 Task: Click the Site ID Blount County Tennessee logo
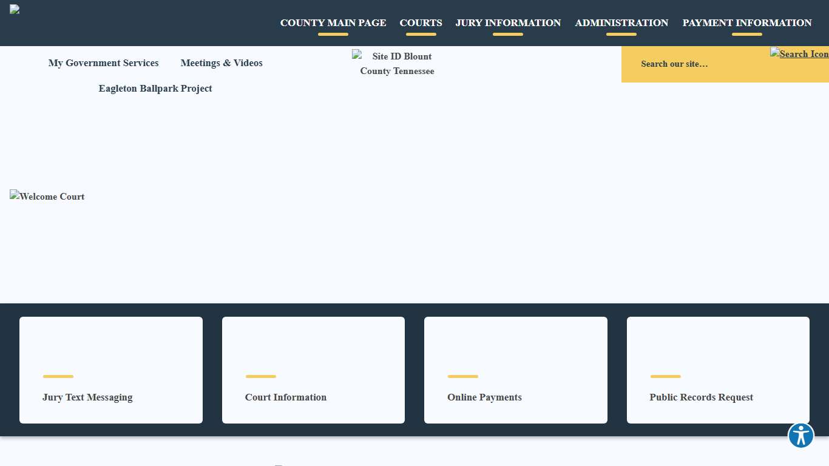click(394, 63)
